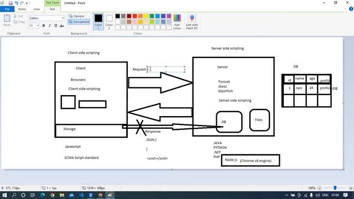Viewport: 354px width, 199px height.
Task: Click the zoom slider handle
Action: point(335,188)
